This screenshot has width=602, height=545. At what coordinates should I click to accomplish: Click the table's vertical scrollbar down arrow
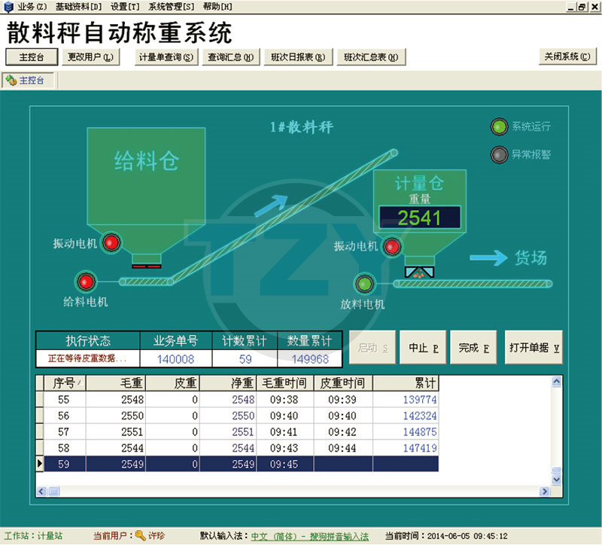[x=556, y=480]
